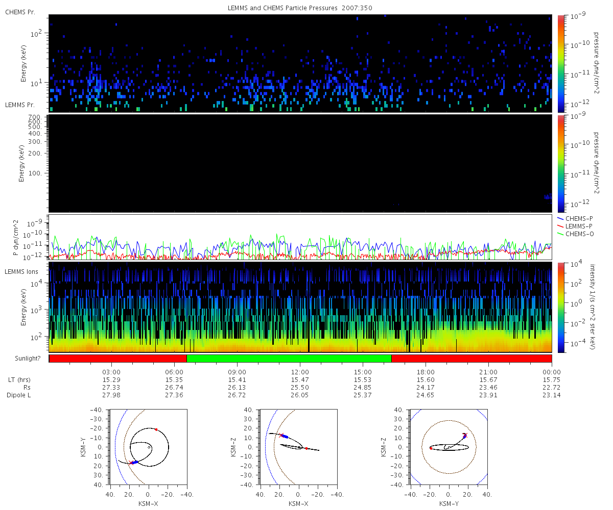Click the Rs value 25.50
This screenshot has height=510, width=613.
pos(300,388)
